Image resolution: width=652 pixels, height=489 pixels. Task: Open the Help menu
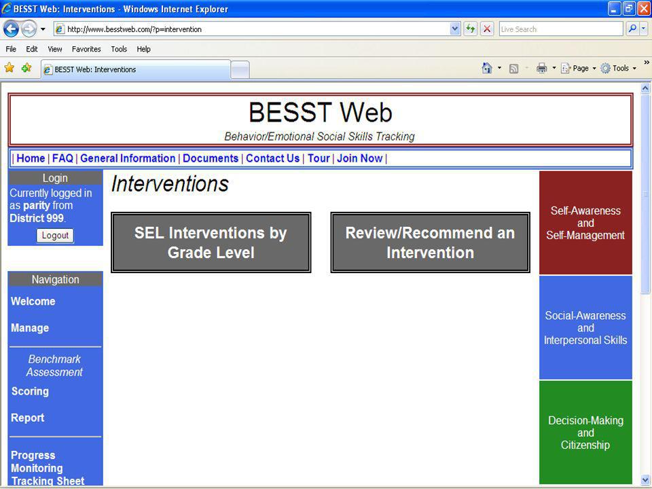pos(143,49)
